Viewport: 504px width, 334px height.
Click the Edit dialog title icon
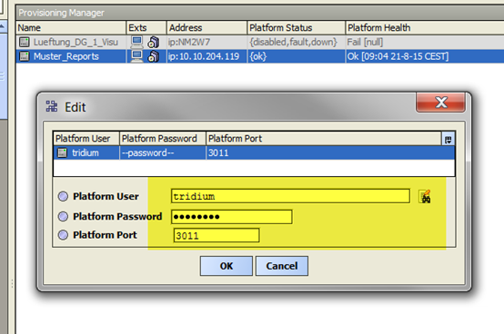(x=52, y=106)
